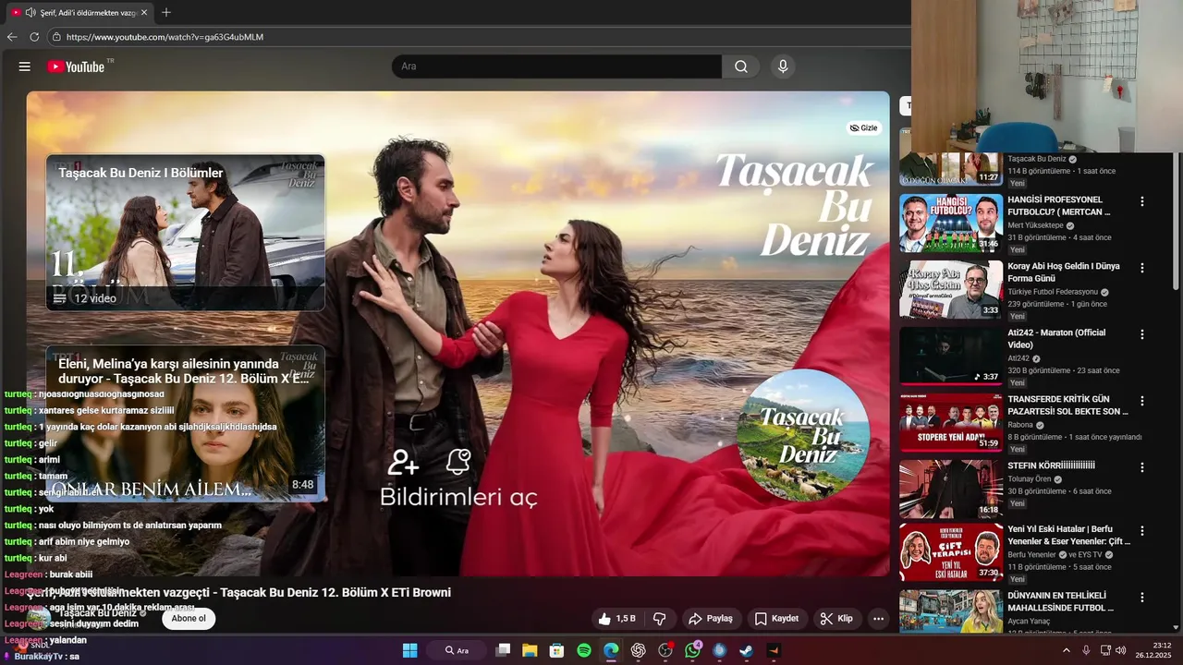This screenshot has width=1183, height=665.
Task: Go back with the browser back arrow
Action: (12, 37)
